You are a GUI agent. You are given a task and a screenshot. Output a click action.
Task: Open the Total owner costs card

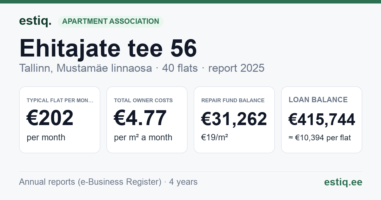tap(147, 120)
